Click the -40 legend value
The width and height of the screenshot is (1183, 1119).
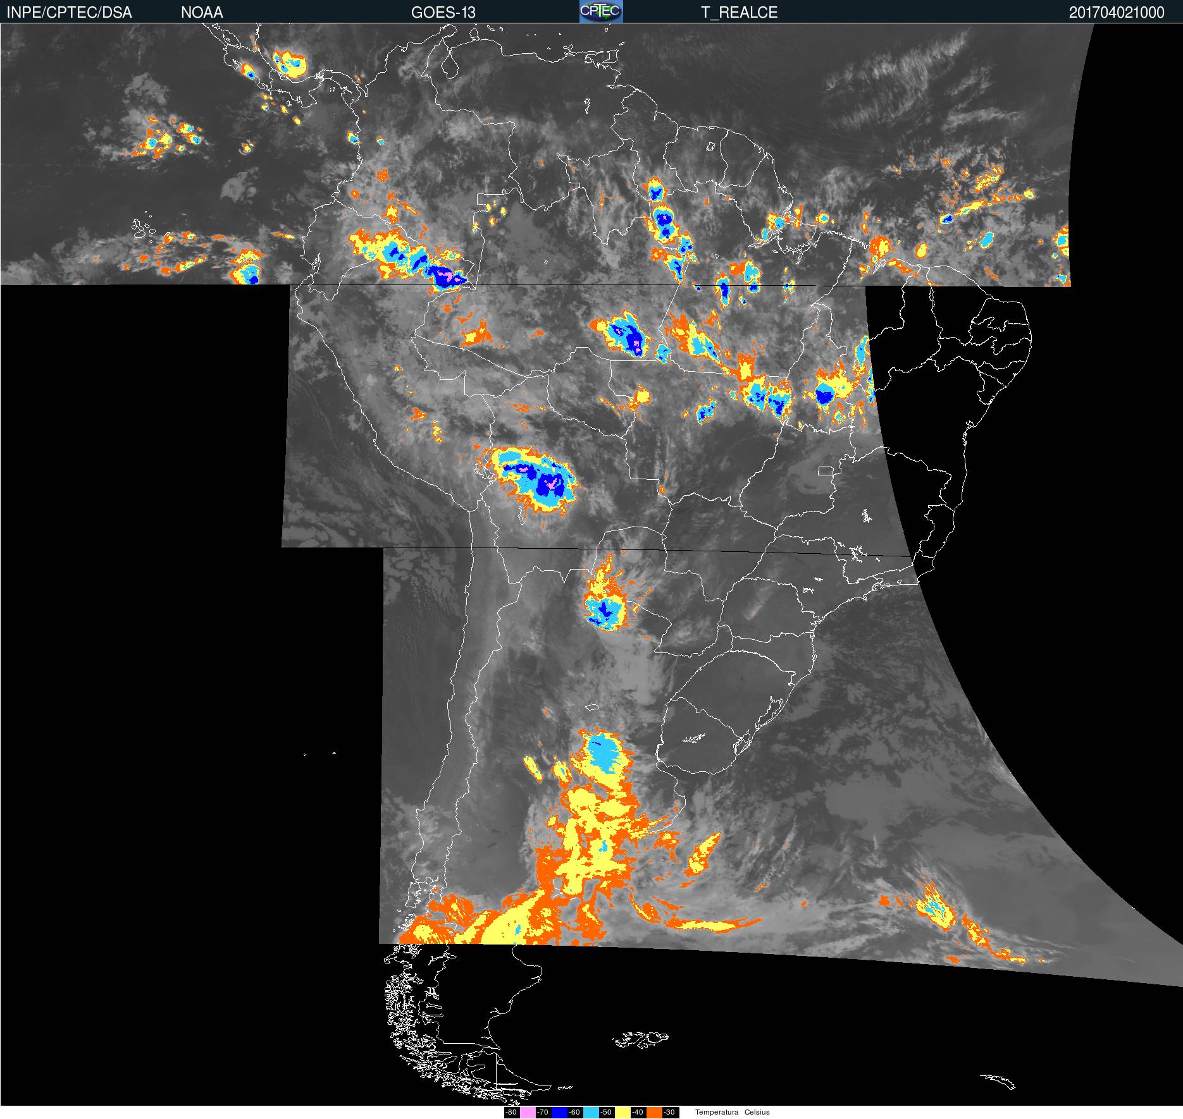click(x=638, y=1112)
